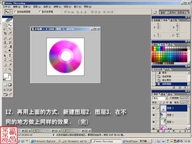192x144 pixels.
Task: Open the History panel flyout menu arrow
Action: coord(188,69)
